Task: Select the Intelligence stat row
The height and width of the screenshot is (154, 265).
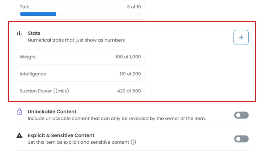Action: [x=80, y=74]
